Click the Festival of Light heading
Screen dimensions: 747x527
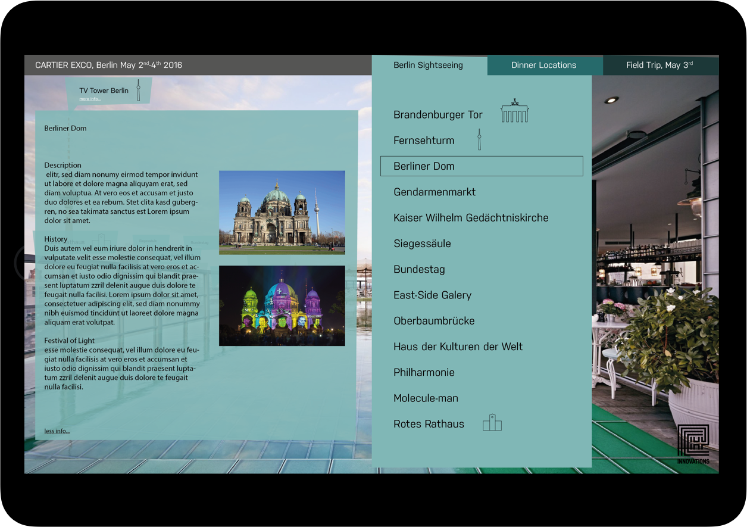point(69,341)
